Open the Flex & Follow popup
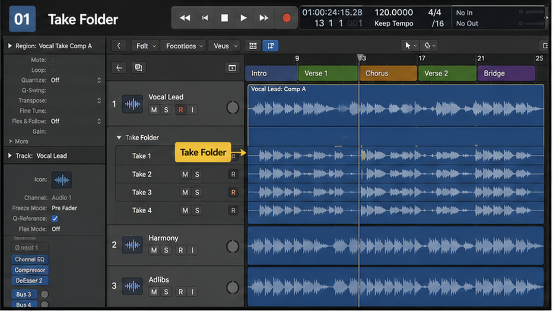The width and height of the screenshot is (553, 311). 76,121
